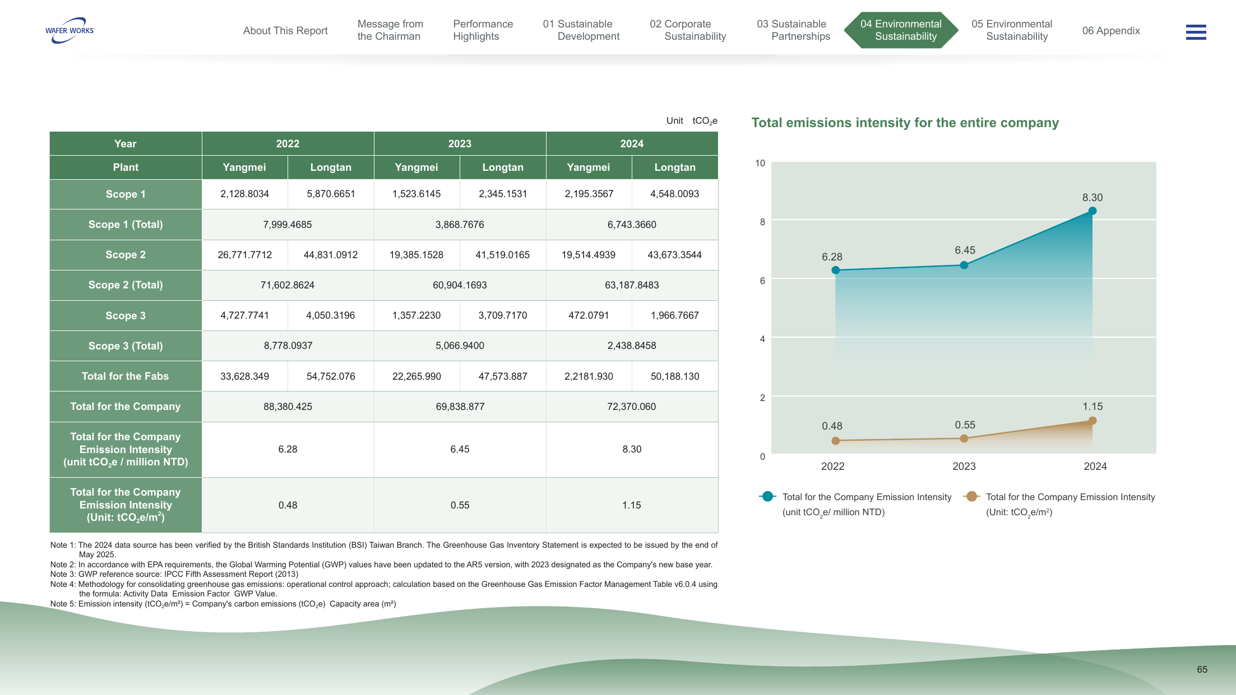The height and width of the screenshot is (695, 1236).
Task: Click the value 7,999.4685
Action: tap(288, 225)
